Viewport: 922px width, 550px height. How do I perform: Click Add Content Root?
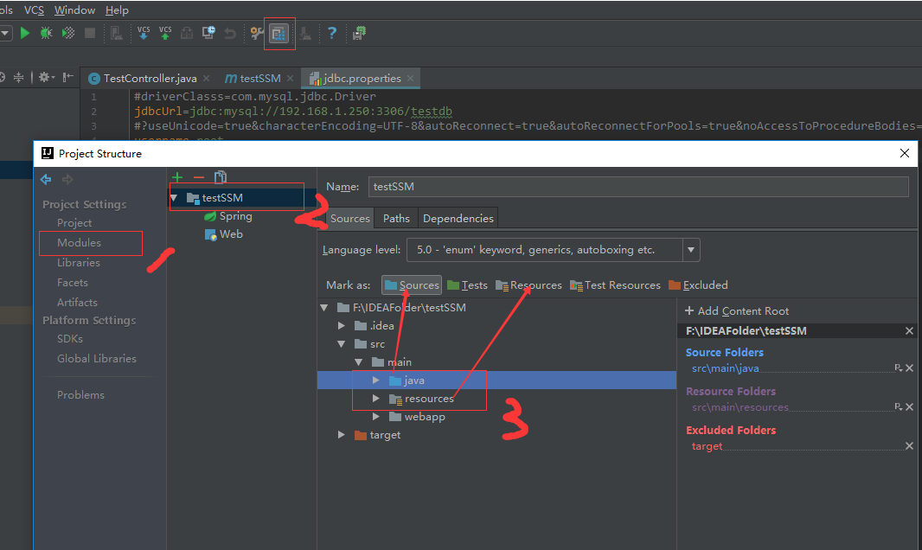[x=737, y=310]
